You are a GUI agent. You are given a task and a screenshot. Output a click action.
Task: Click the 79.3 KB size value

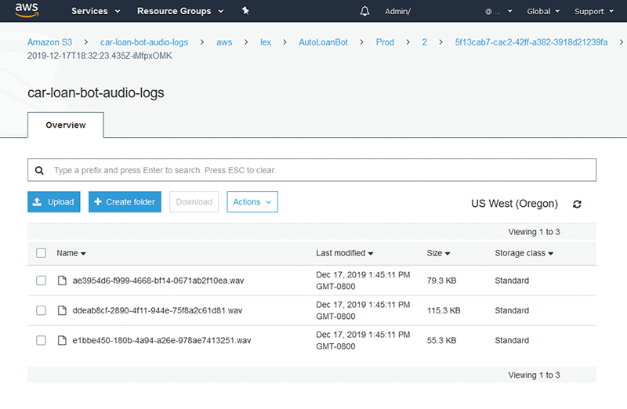coord(441,281)
